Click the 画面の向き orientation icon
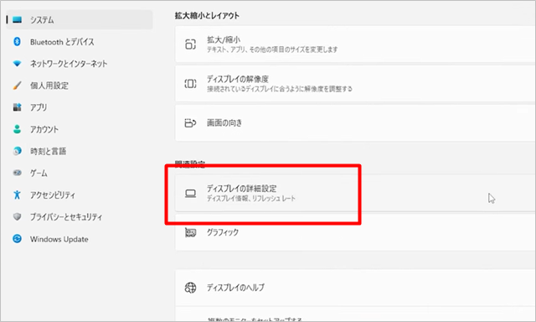 (x=190, y=122)
